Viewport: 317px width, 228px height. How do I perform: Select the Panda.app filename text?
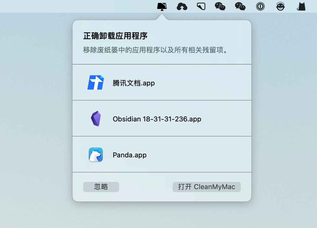coord(130,155)
